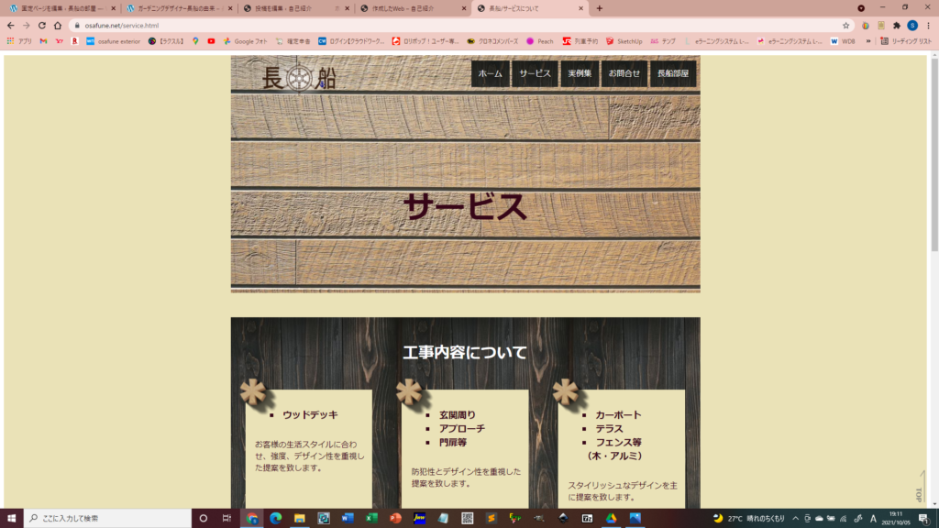The height and width of the screenshot is (528, 939).
Task: Open Microsoft Edge from the taskbar
Action: tap(275, 518)
